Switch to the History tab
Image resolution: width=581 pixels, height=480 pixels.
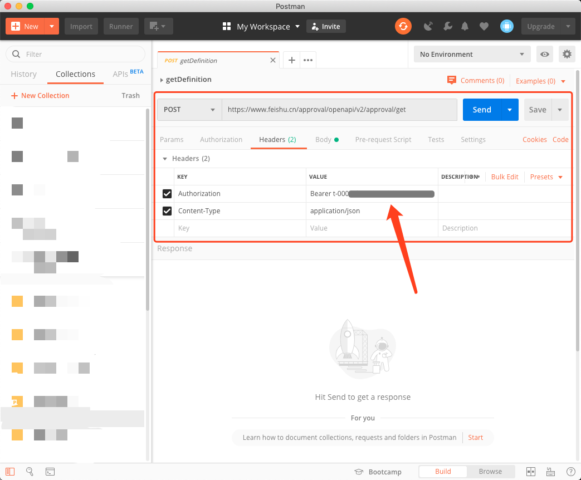click(24, 74)
